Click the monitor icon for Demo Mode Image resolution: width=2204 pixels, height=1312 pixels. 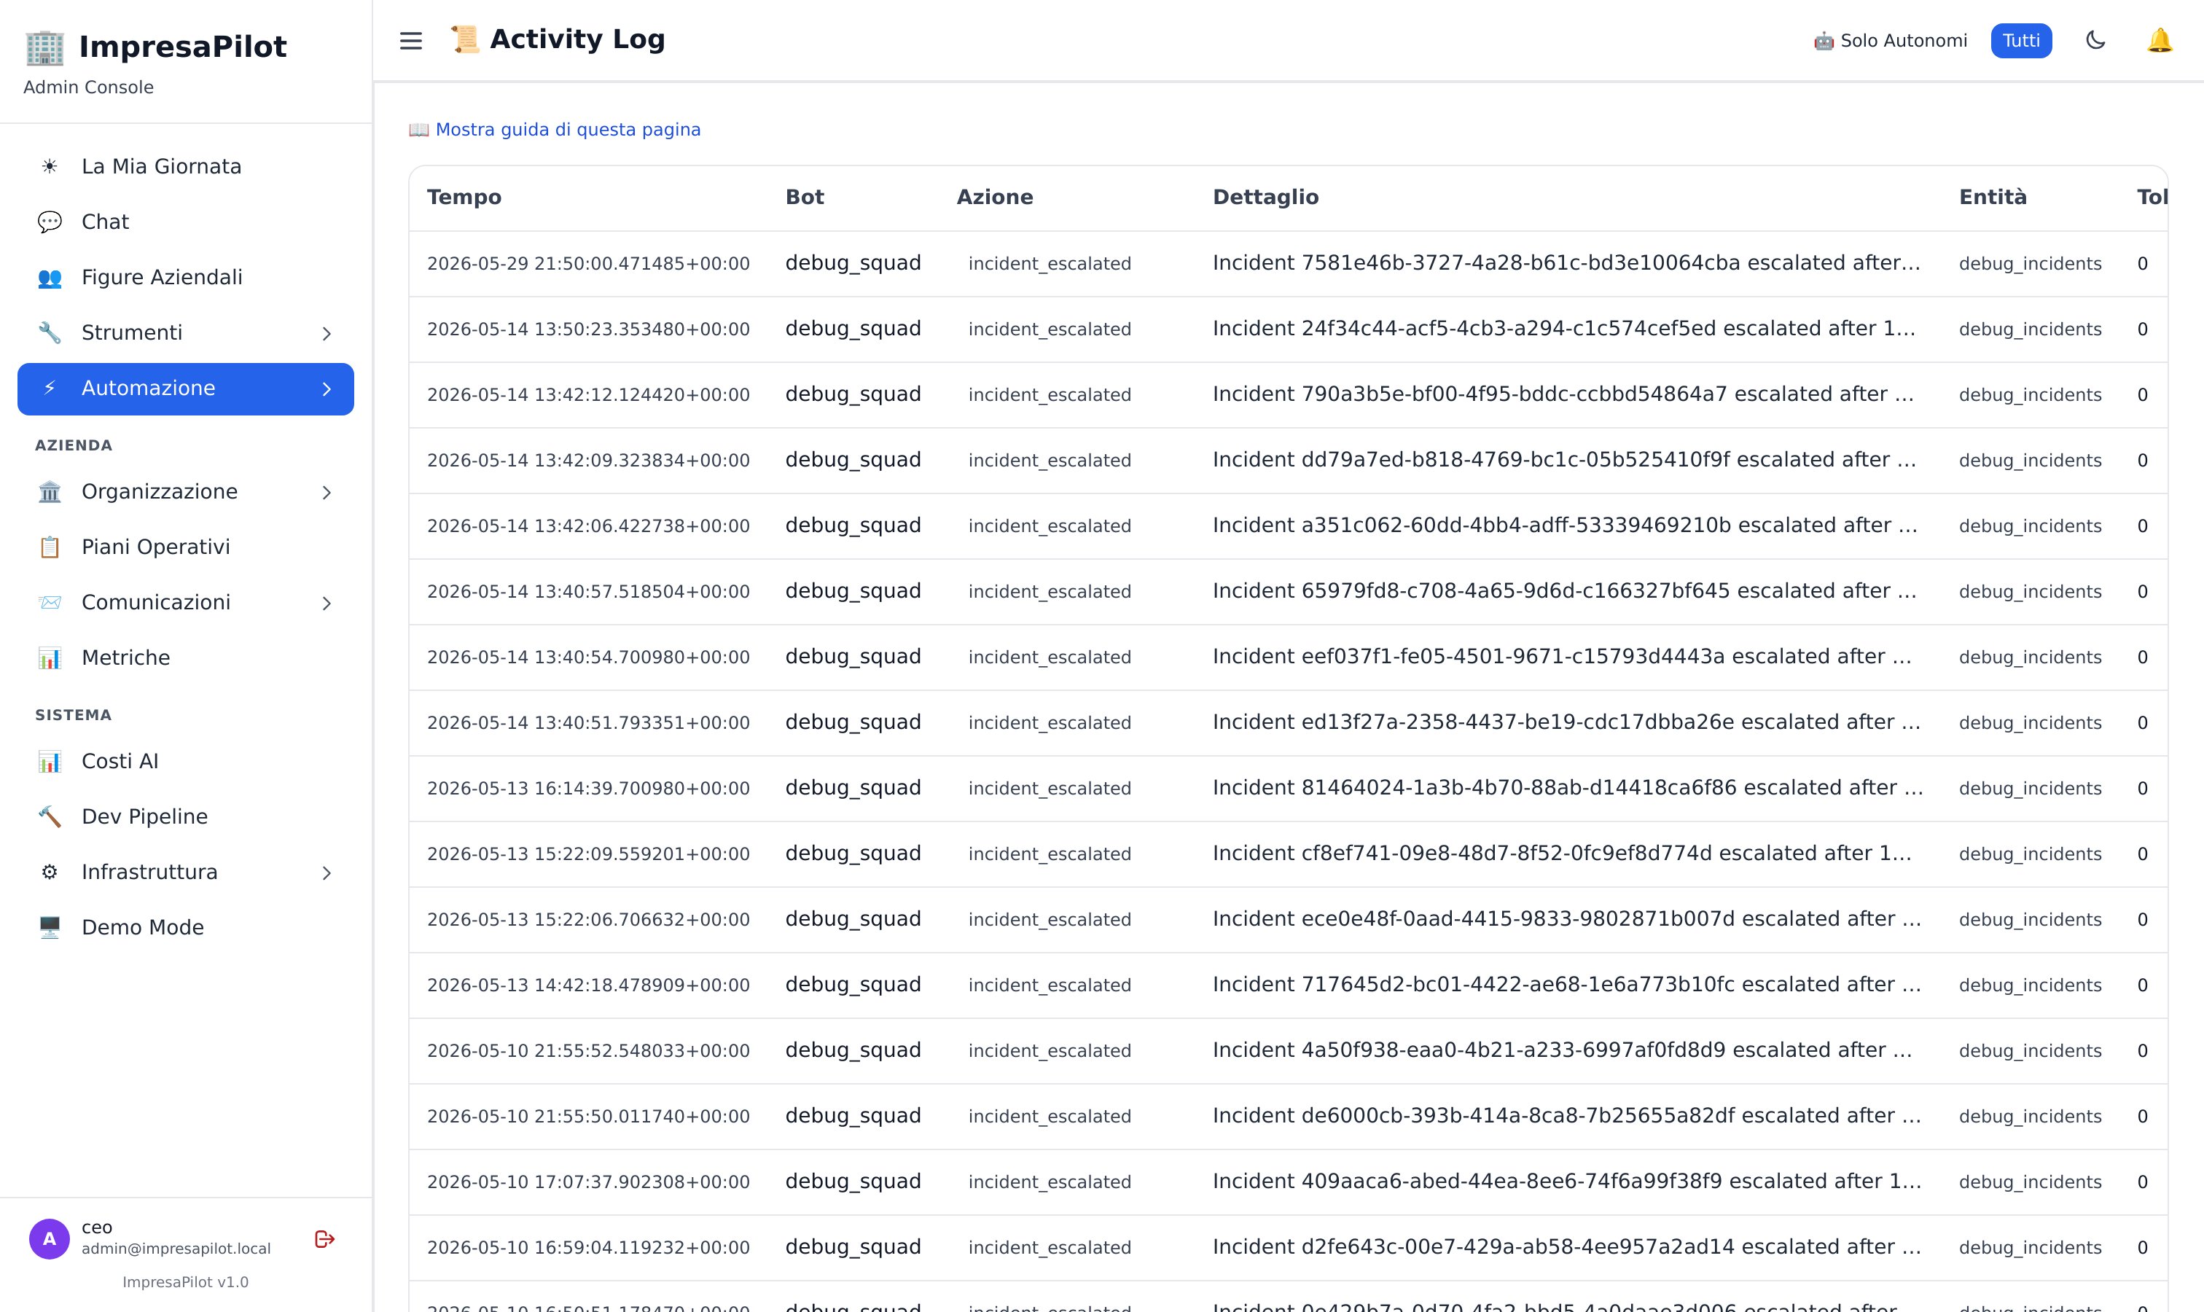tap(50, 927)
